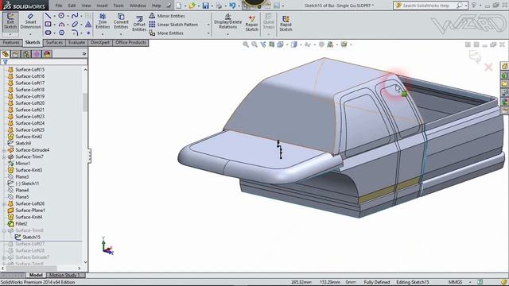This screenshot has height=286, width=509.
Task: Click the Repair Sketch tool
Action: pos(251,23)
